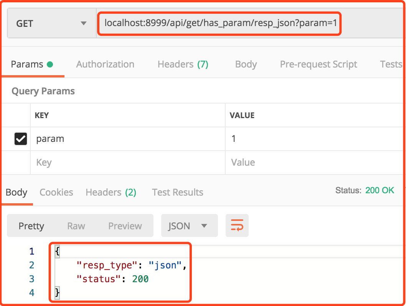The width and height of the screenshot is (406, 306).
Task: Open the Test Results tab
Action: click(x=178, y=192)
